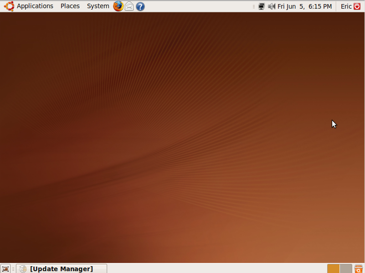
Task: Open the volume speaker icon
Action: tap(272, 6)
